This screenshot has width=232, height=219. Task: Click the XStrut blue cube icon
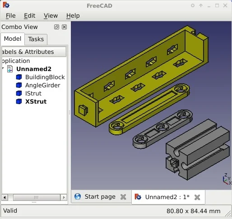19,101
